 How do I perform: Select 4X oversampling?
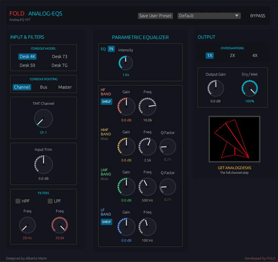pos(255,56)
